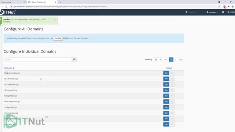This screenshot has width=235, height=132.
Task: Open the notifications bell
Action: coord(223,12)
